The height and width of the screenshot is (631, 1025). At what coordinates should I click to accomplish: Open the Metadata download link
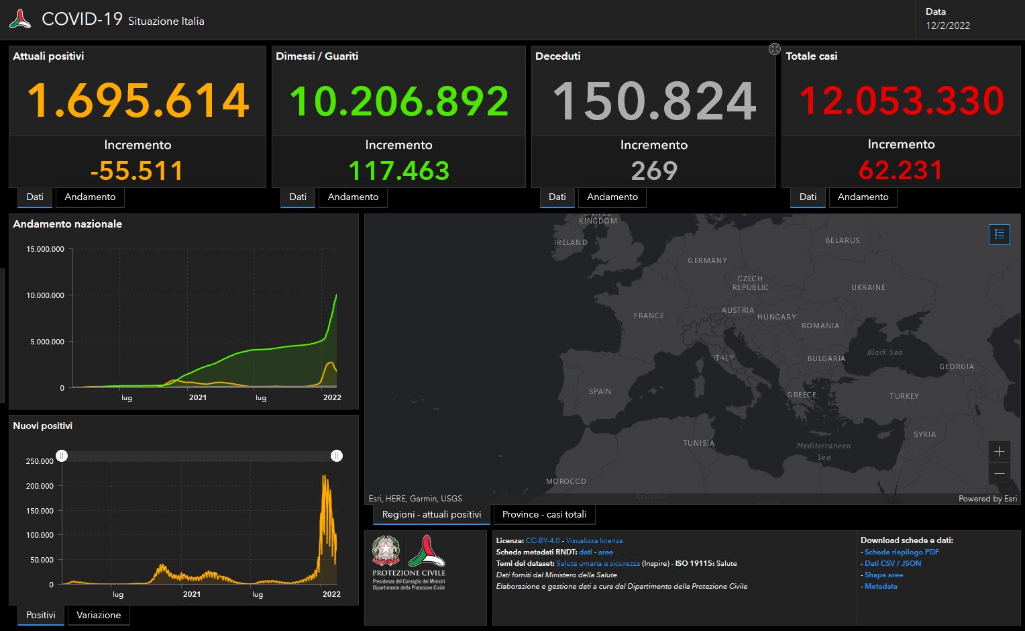click(x=880, y=586)
